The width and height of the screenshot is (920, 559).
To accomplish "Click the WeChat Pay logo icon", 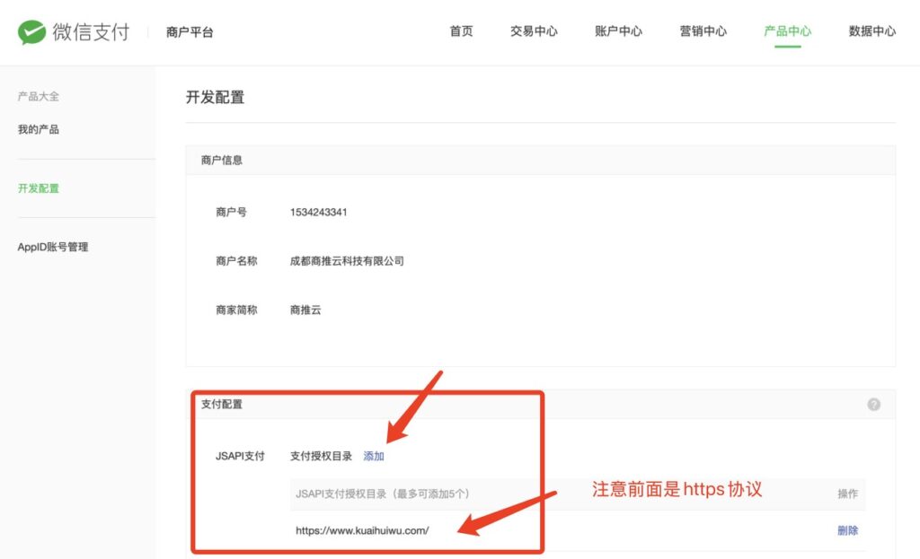I will [31, 31].
